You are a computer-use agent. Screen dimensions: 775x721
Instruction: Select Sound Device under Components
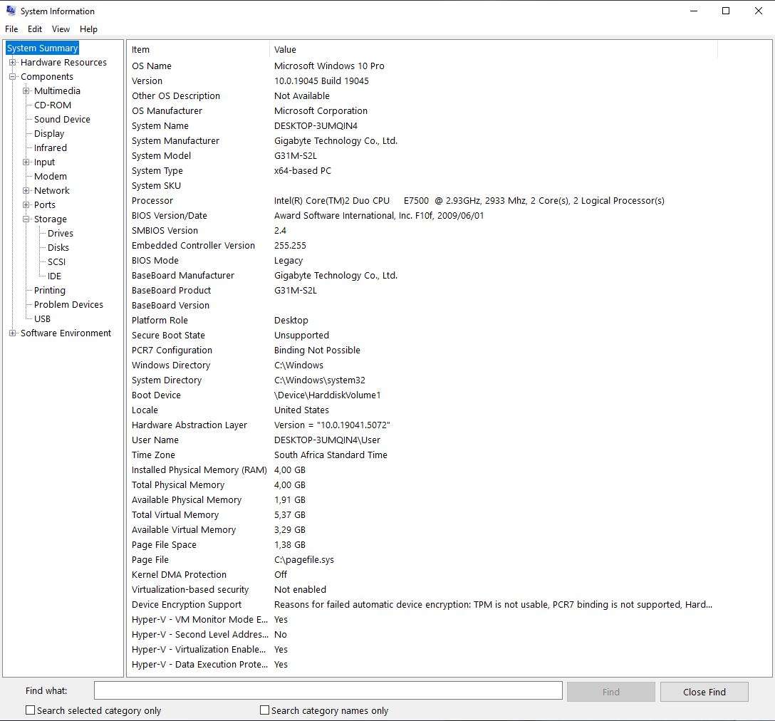61,119
